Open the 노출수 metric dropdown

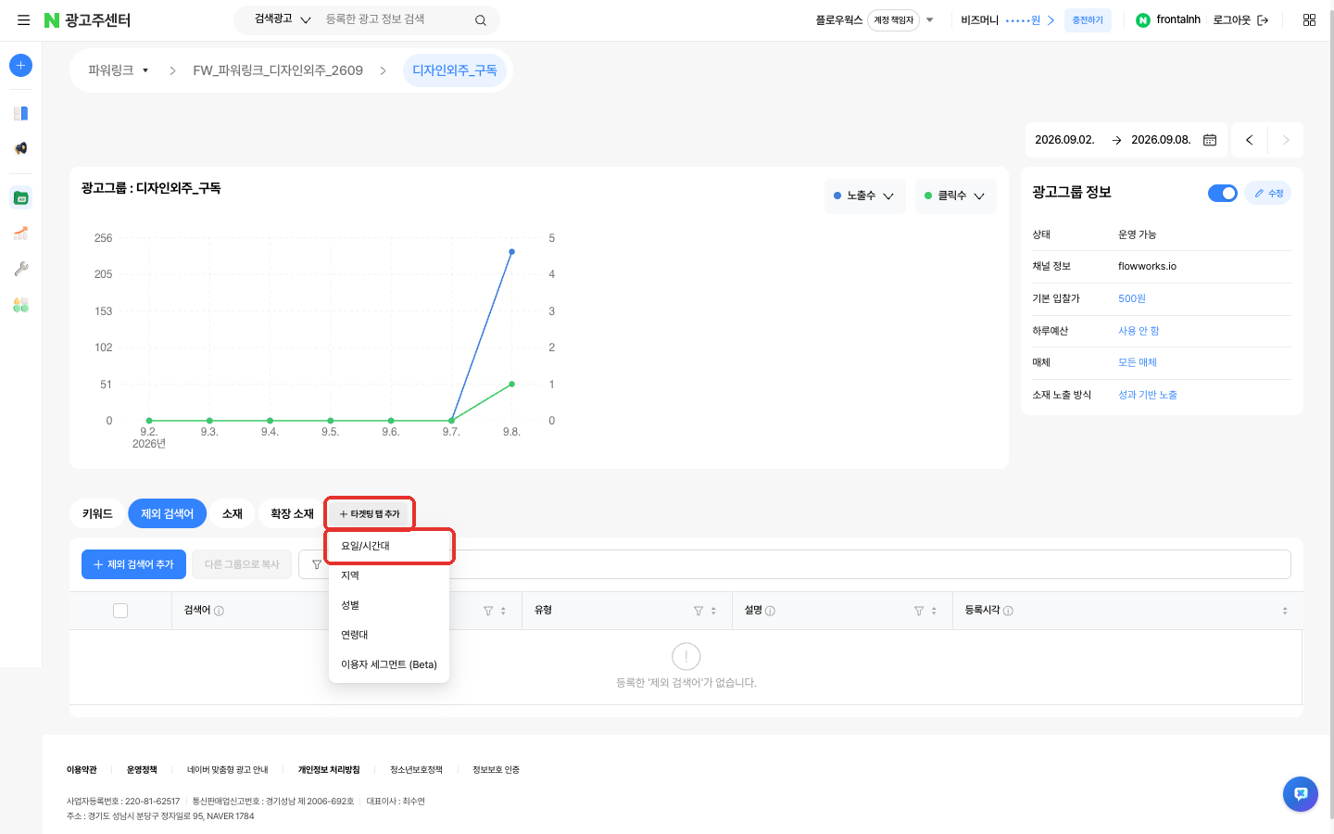(864, 196)
